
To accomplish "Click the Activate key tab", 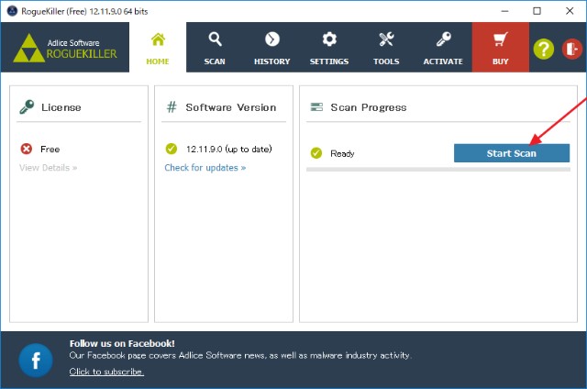I will [x=443, y=48].
